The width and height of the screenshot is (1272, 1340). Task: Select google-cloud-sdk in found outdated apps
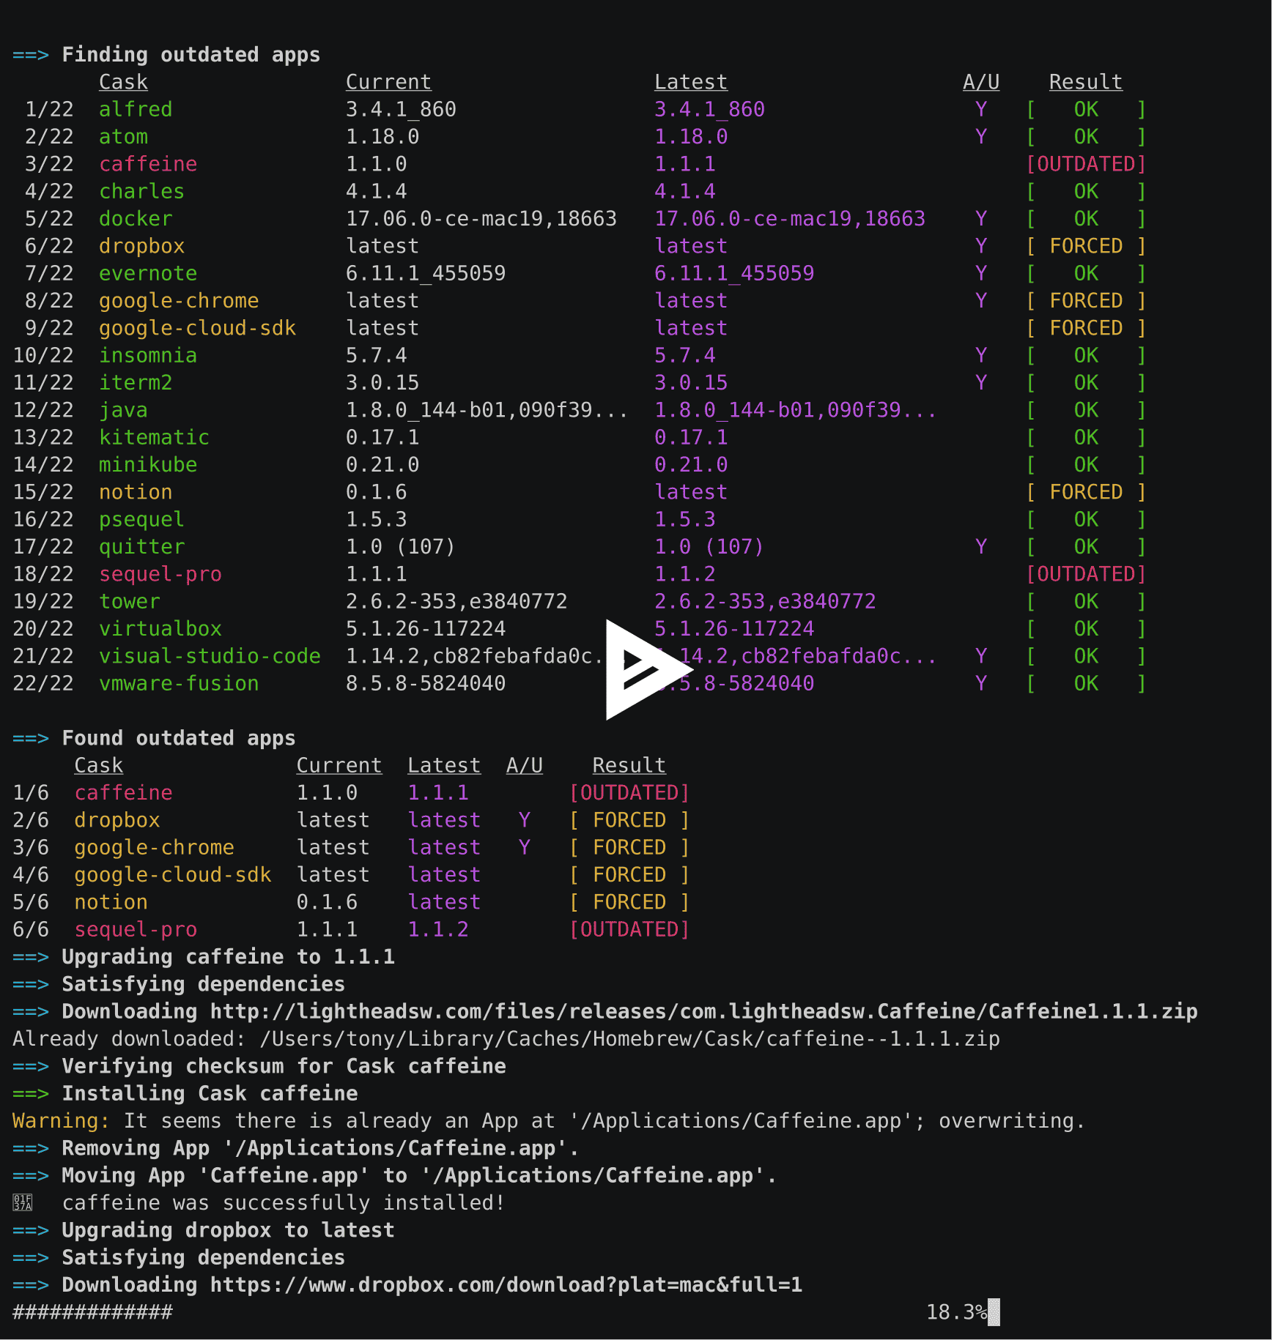tap(173, 874)
